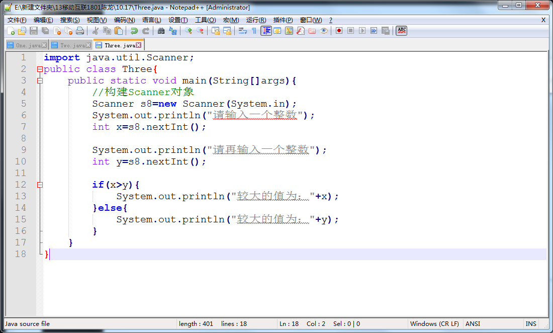
Task: Open the 窗口(W) menu
Action: 311,20
